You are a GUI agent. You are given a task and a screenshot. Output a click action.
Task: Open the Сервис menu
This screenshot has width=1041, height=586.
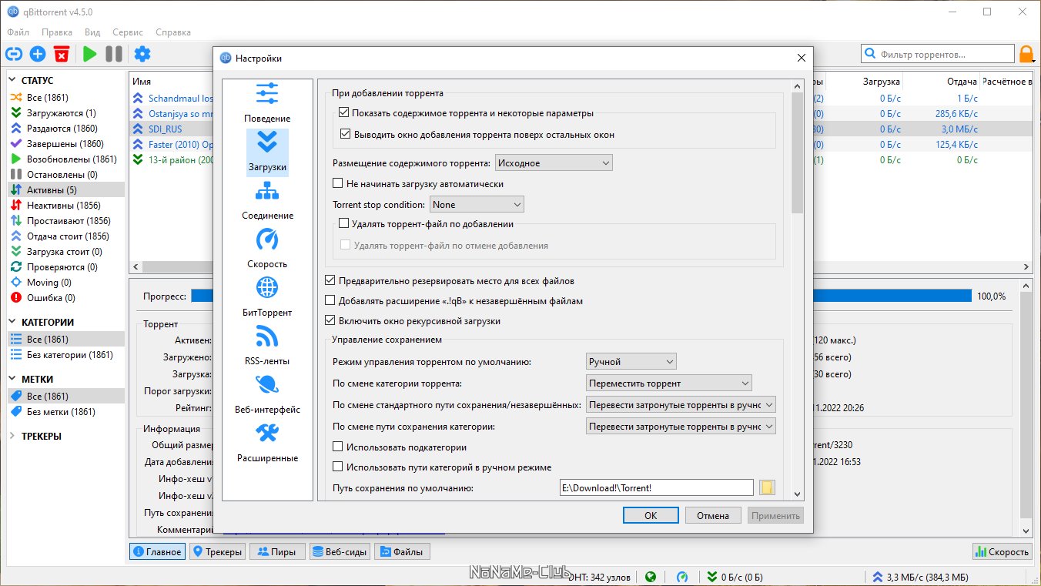(x=127, y=32)
